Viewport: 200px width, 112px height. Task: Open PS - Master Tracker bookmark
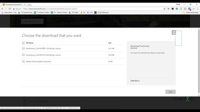pos(59,12)
